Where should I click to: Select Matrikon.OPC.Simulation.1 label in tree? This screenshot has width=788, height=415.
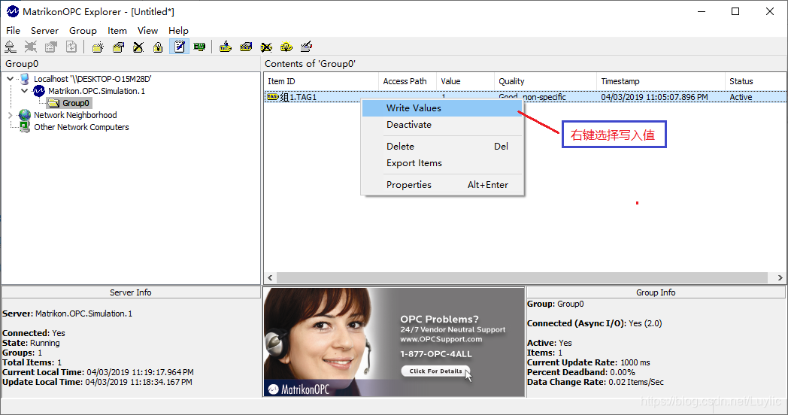click(x=96, y=91)
